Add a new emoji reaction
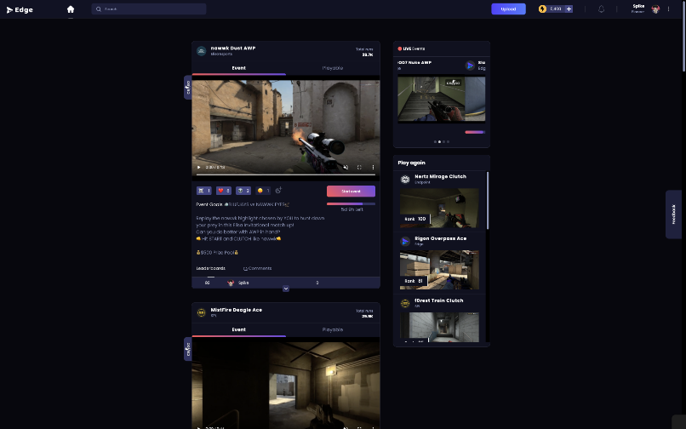The height and width of the screenshot is (429, 686). coord(278,191)
